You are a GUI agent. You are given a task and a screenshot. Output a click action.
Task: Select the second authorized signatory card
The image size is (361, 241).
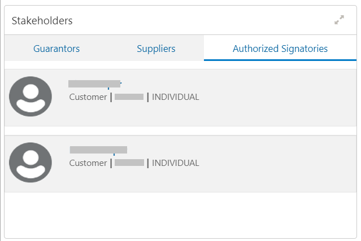181,164
